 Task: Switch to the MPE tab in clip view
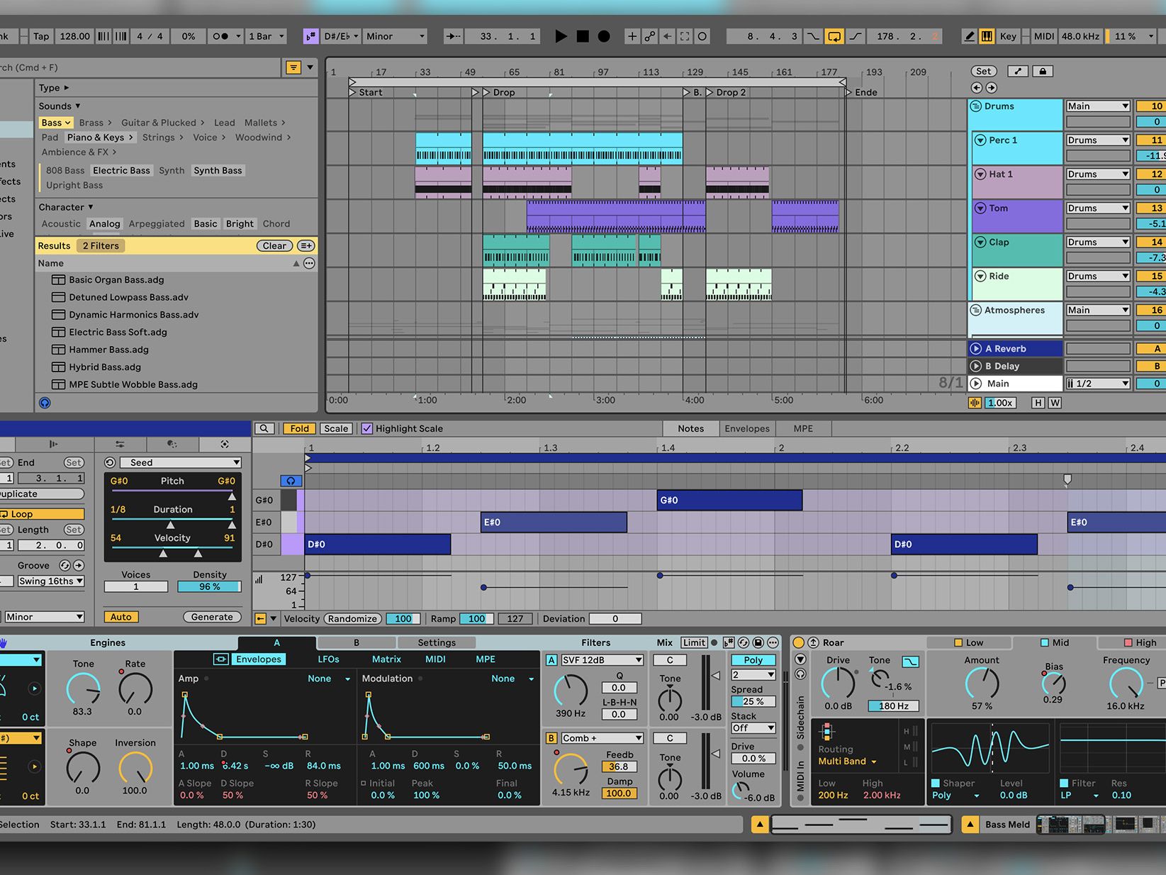click(803, 428)
